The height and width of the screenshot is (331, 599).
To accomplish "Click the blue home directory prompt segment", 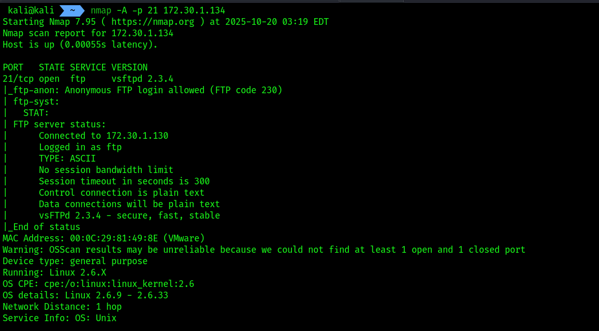I will pos(71,11).
